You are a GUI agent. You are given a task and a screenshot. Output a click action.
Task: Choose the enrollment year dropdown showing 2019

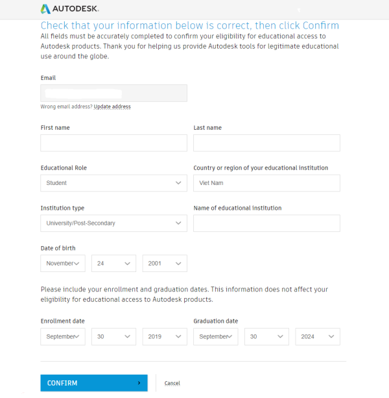(165, 336)
